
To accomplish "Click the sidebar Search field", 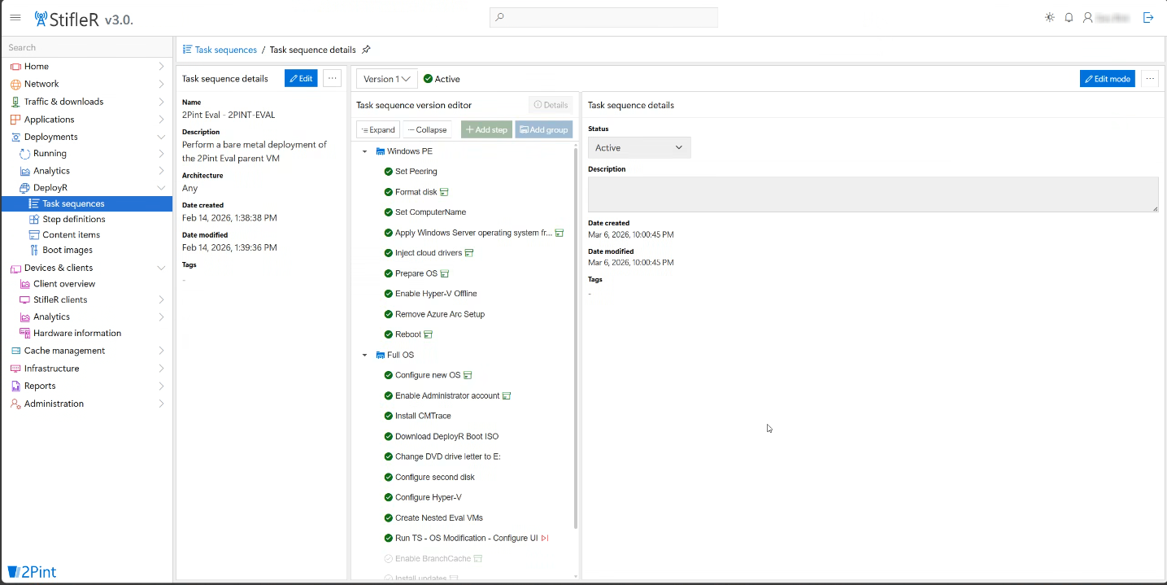I will pos(87,48).
